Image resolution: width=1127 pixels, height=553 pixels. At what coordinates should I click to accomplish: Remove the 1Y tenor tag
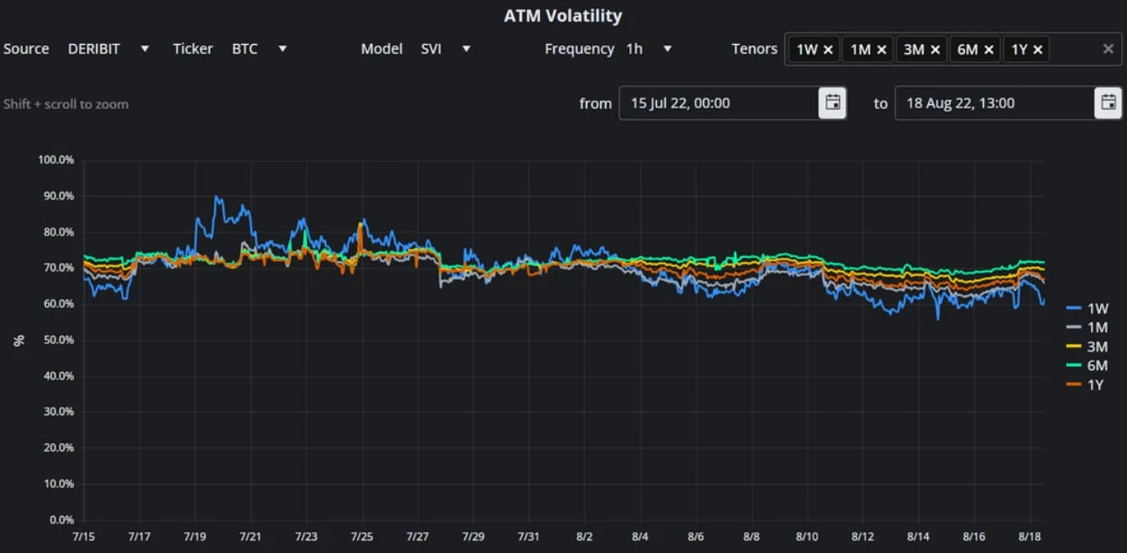tap(1038, 49)
